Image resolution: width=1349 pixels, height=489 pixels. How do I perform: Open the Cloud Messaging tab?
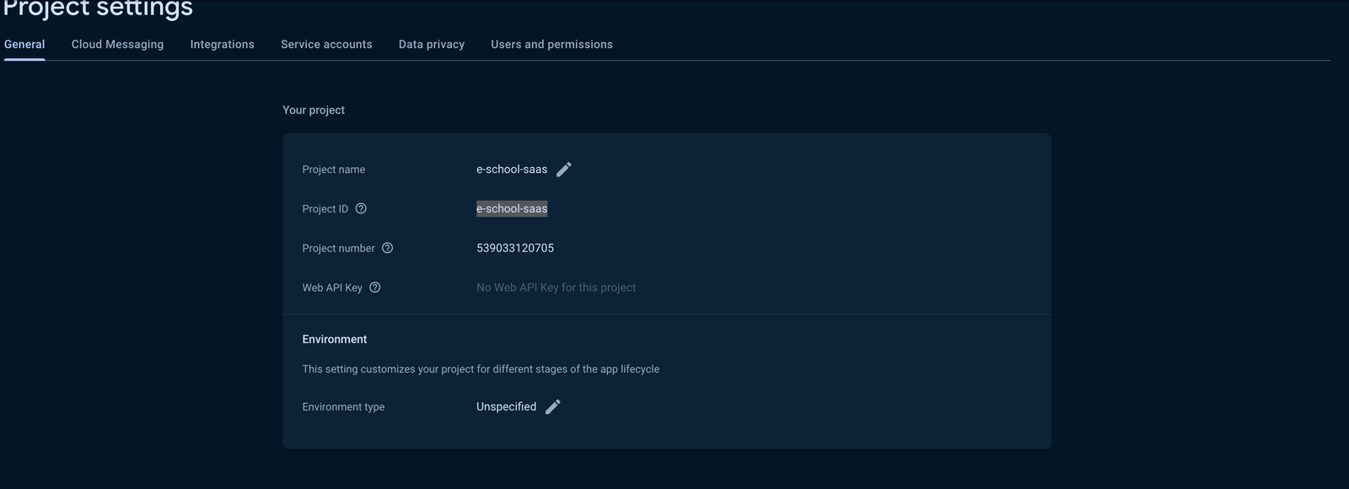(x=117, y=45)
